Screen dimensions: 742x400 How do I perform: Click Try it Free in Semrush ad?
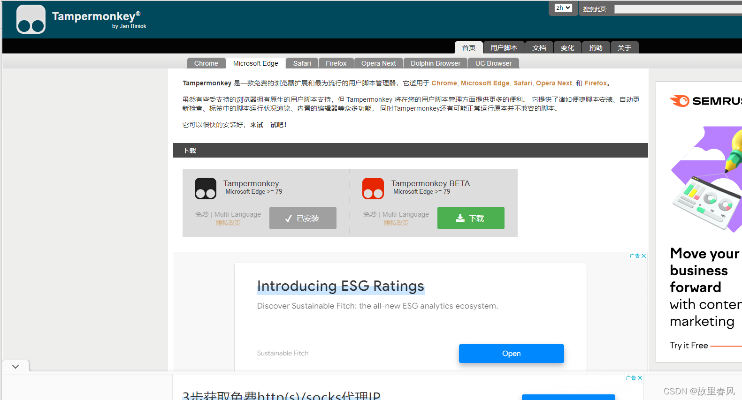688,346
